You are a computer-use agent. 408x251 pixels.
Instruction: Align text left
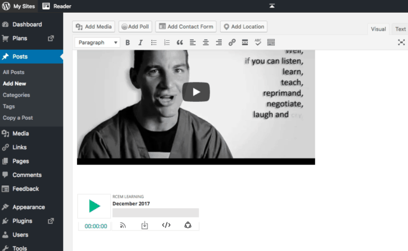tap(193, 43)
